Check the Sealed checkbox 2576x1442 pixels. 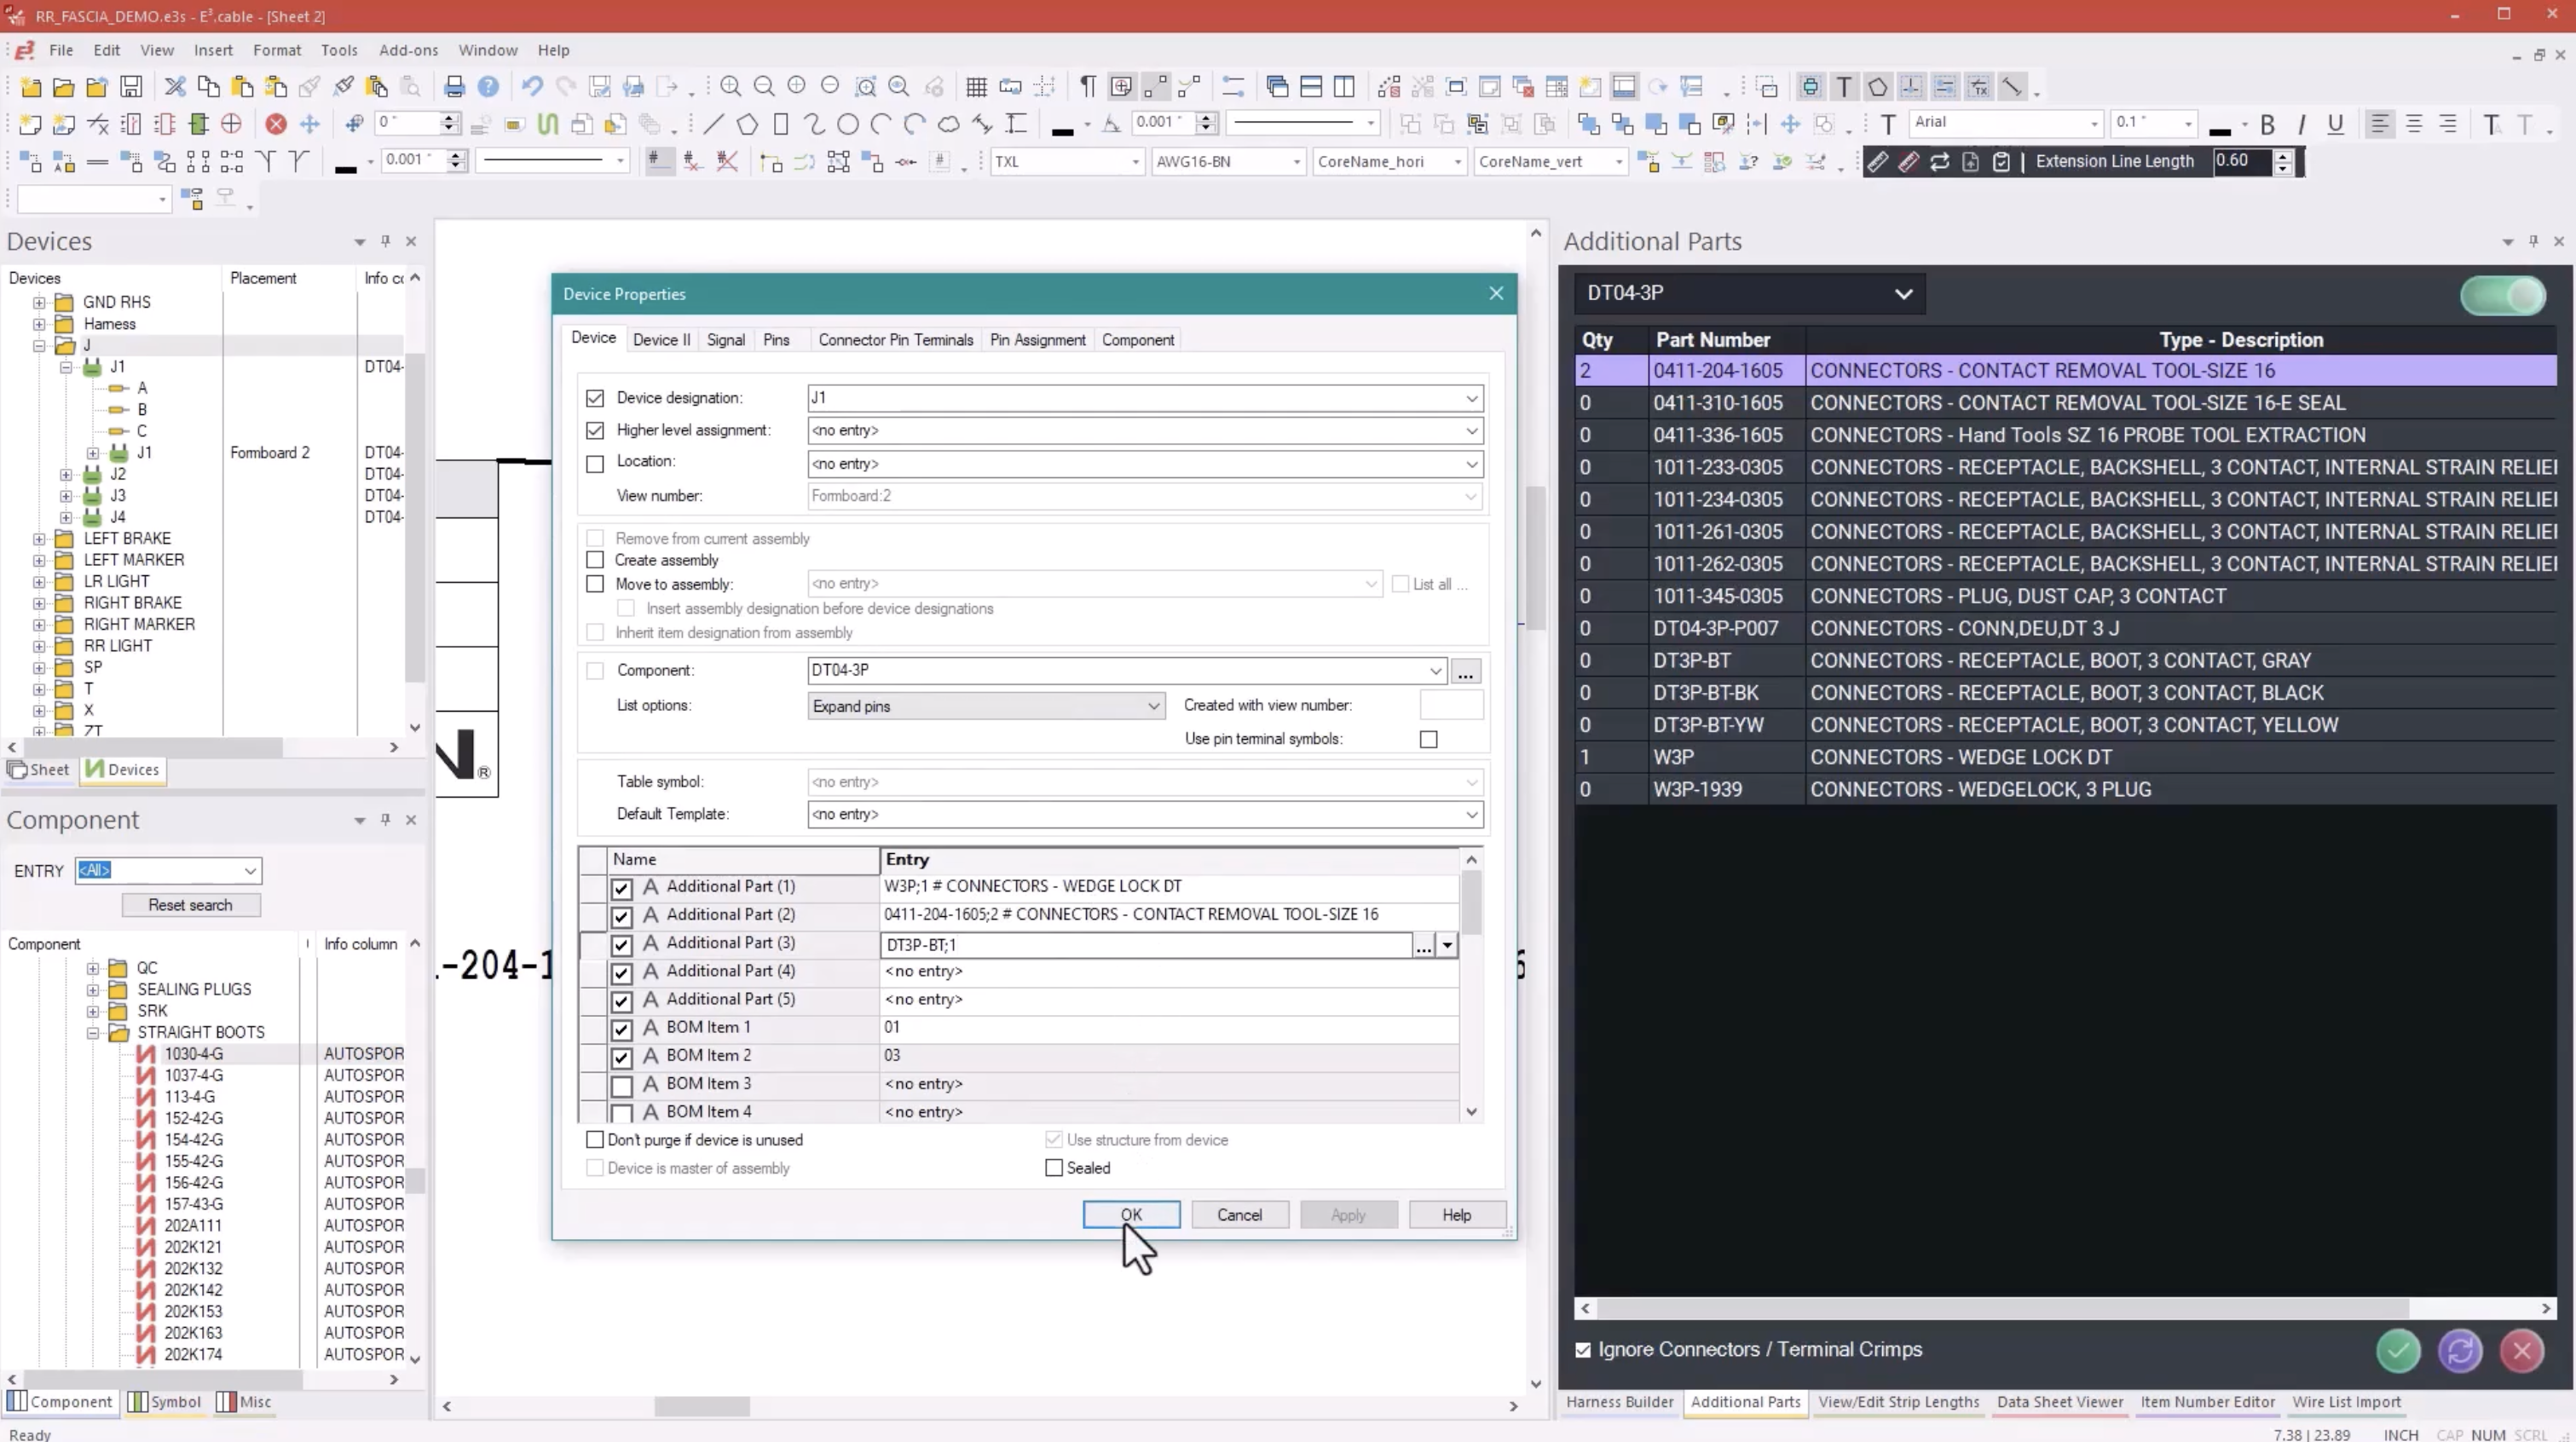pos(1054,1167)
